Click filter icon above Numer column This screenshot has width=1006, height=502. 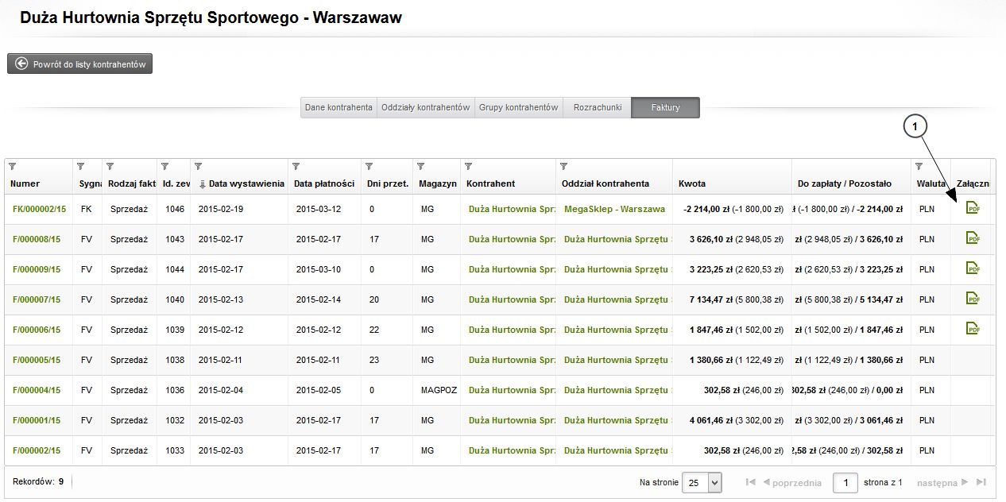coord(13,167)
